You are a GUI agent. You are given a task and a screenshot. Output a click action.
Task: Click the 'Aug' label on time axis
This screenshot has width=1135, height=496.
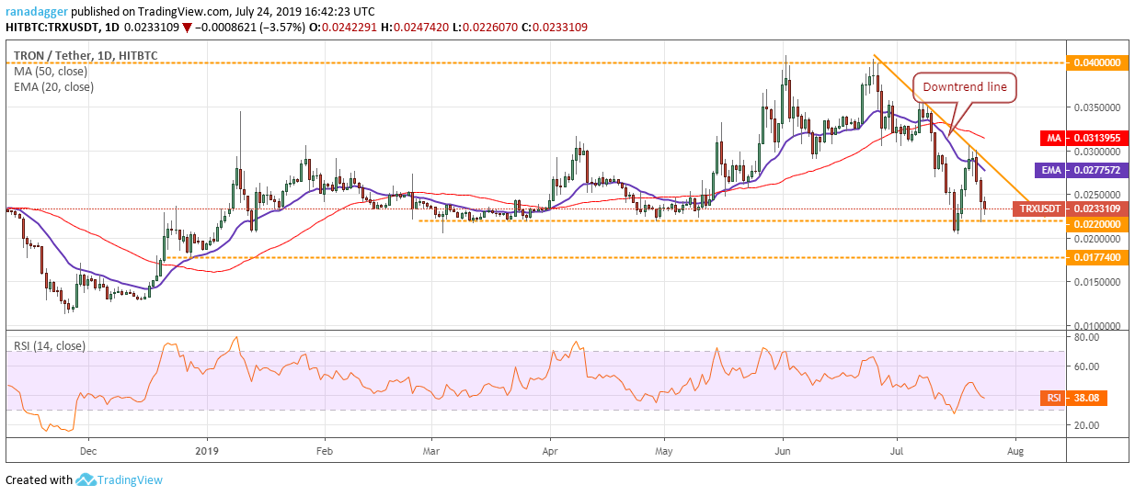coord(1015,452)
